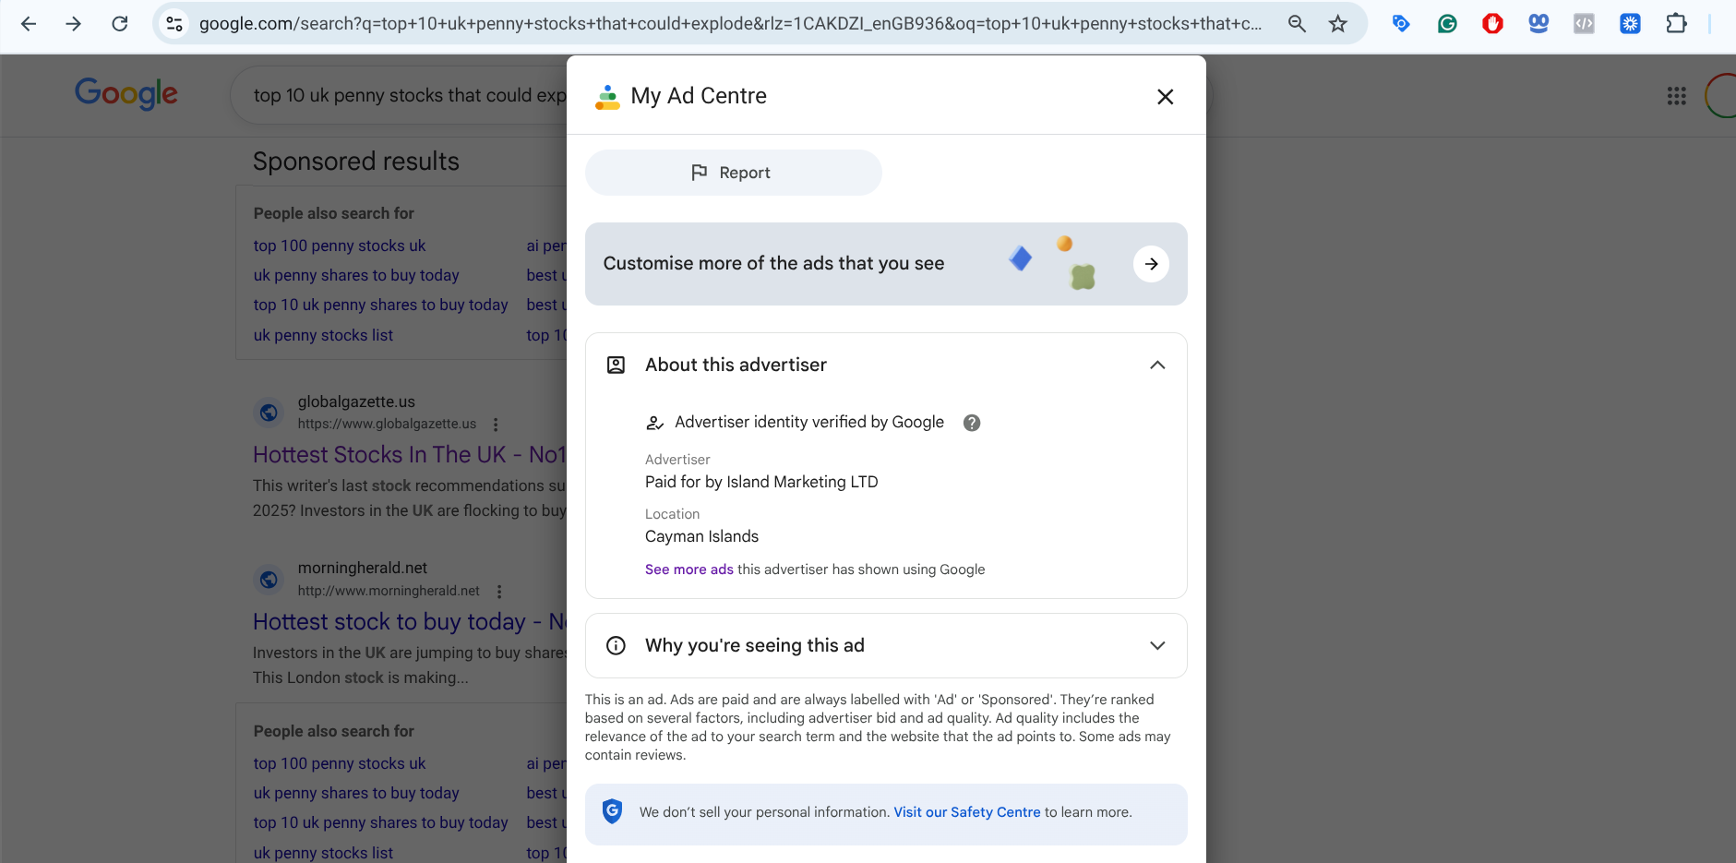
Task: Expand Why you're seeing this ad
Action: 1156,646
